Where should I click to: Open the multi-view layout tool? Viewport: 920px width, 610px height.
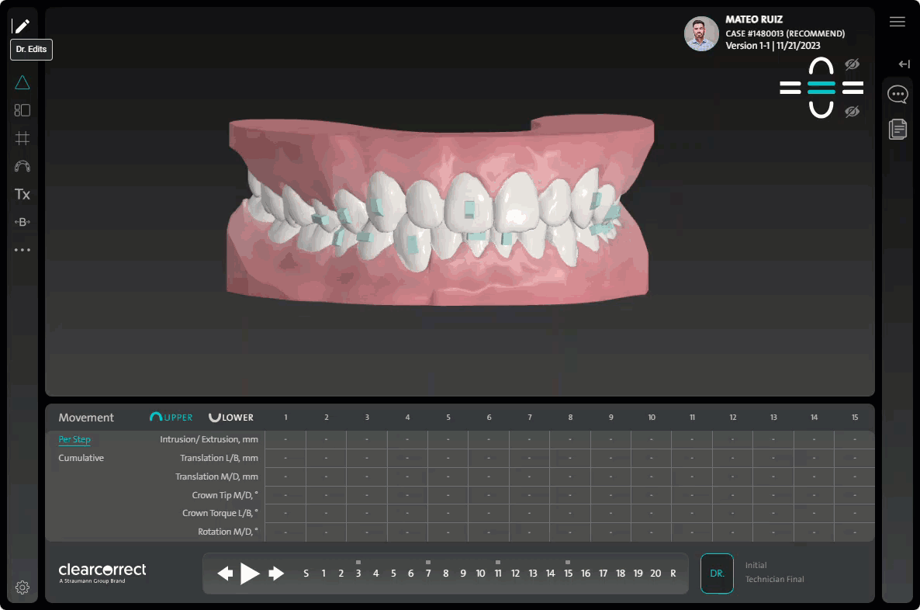point(22,110)
